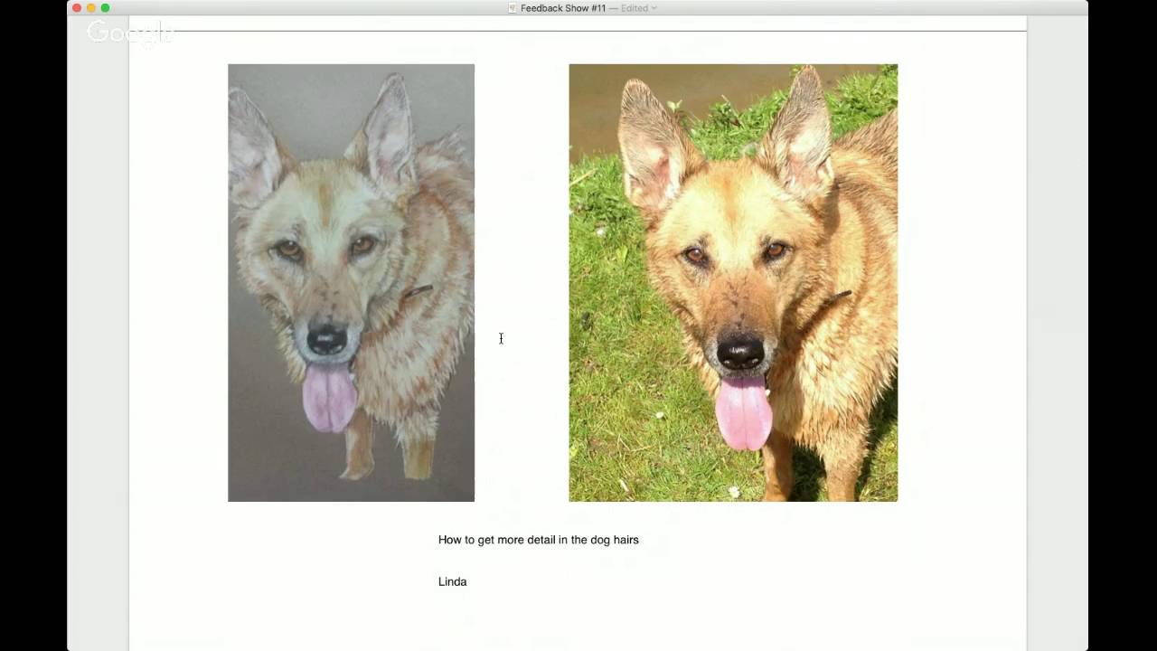This screenshot has width=1157, height=651.
Task: Click the Google logo watermark
Action: coord(130,33)
